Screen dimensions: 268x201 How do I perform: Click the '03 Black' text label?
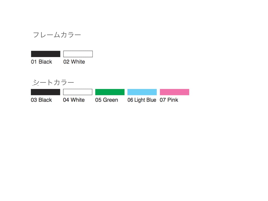pos(41,100)
